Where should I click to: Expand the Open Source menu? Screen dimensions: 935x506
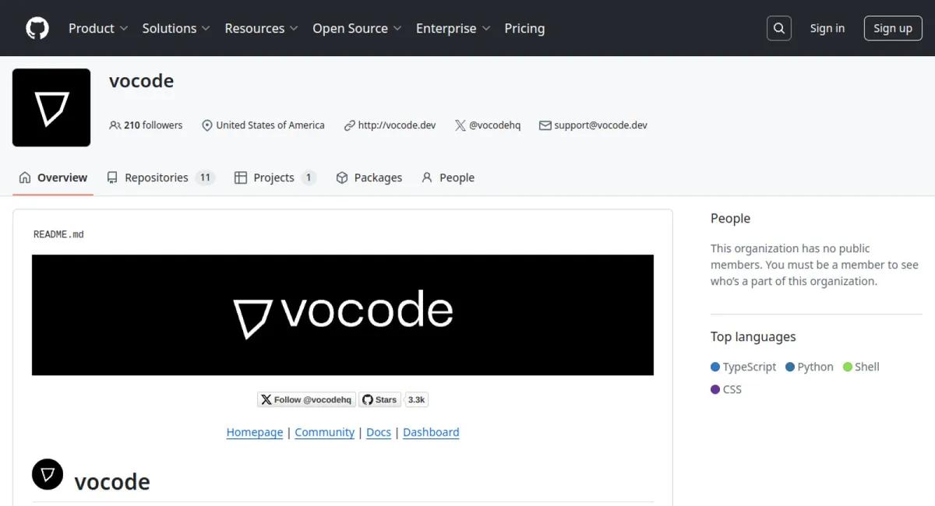(x=357, y=28)
